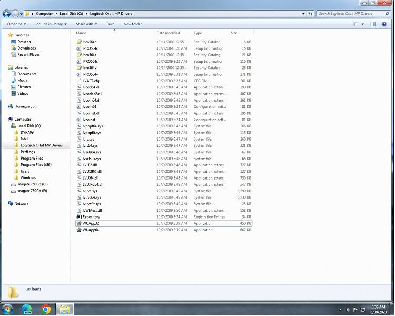Click the WUApp64 application icon
Viewport: 395px width, 316px height.
click(x=79, y=230)
